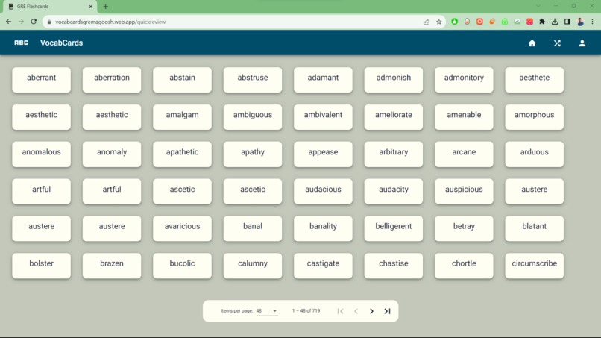
Task: Open the 'arduous' word card
Action: [535, 154]
